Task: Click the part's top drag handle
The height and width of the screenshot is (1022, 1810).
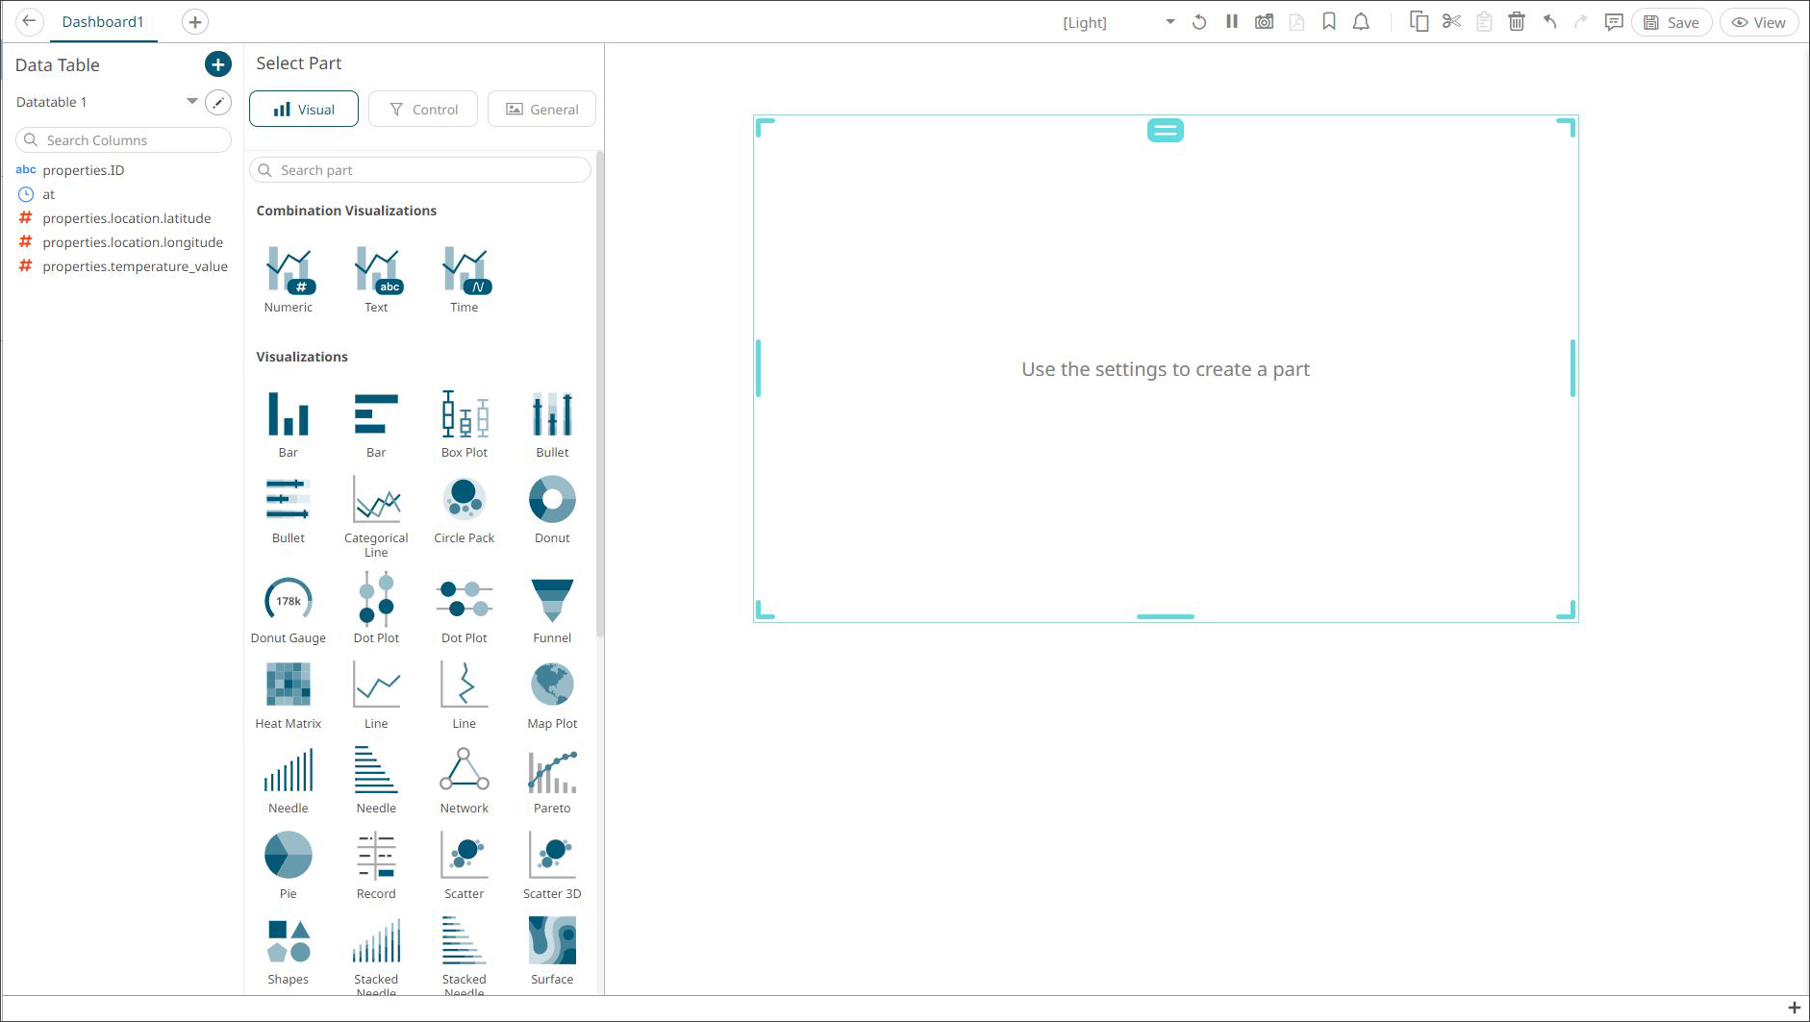Action: (x=1166, y=130)
